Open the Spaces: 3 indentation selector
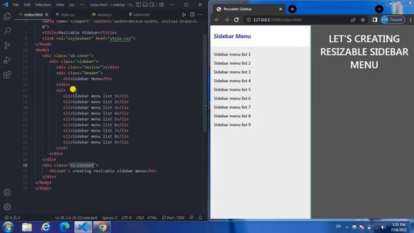The image size is (414, 233). click(109, 217)
